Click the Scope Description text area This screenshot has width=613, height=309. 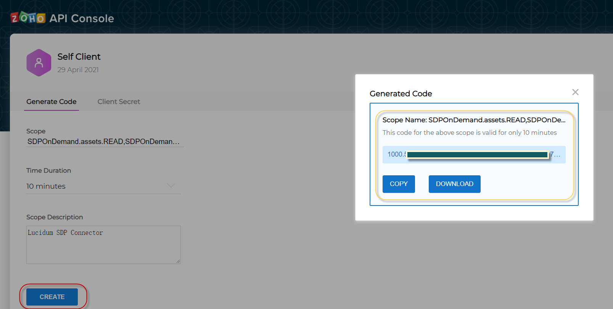103,245
